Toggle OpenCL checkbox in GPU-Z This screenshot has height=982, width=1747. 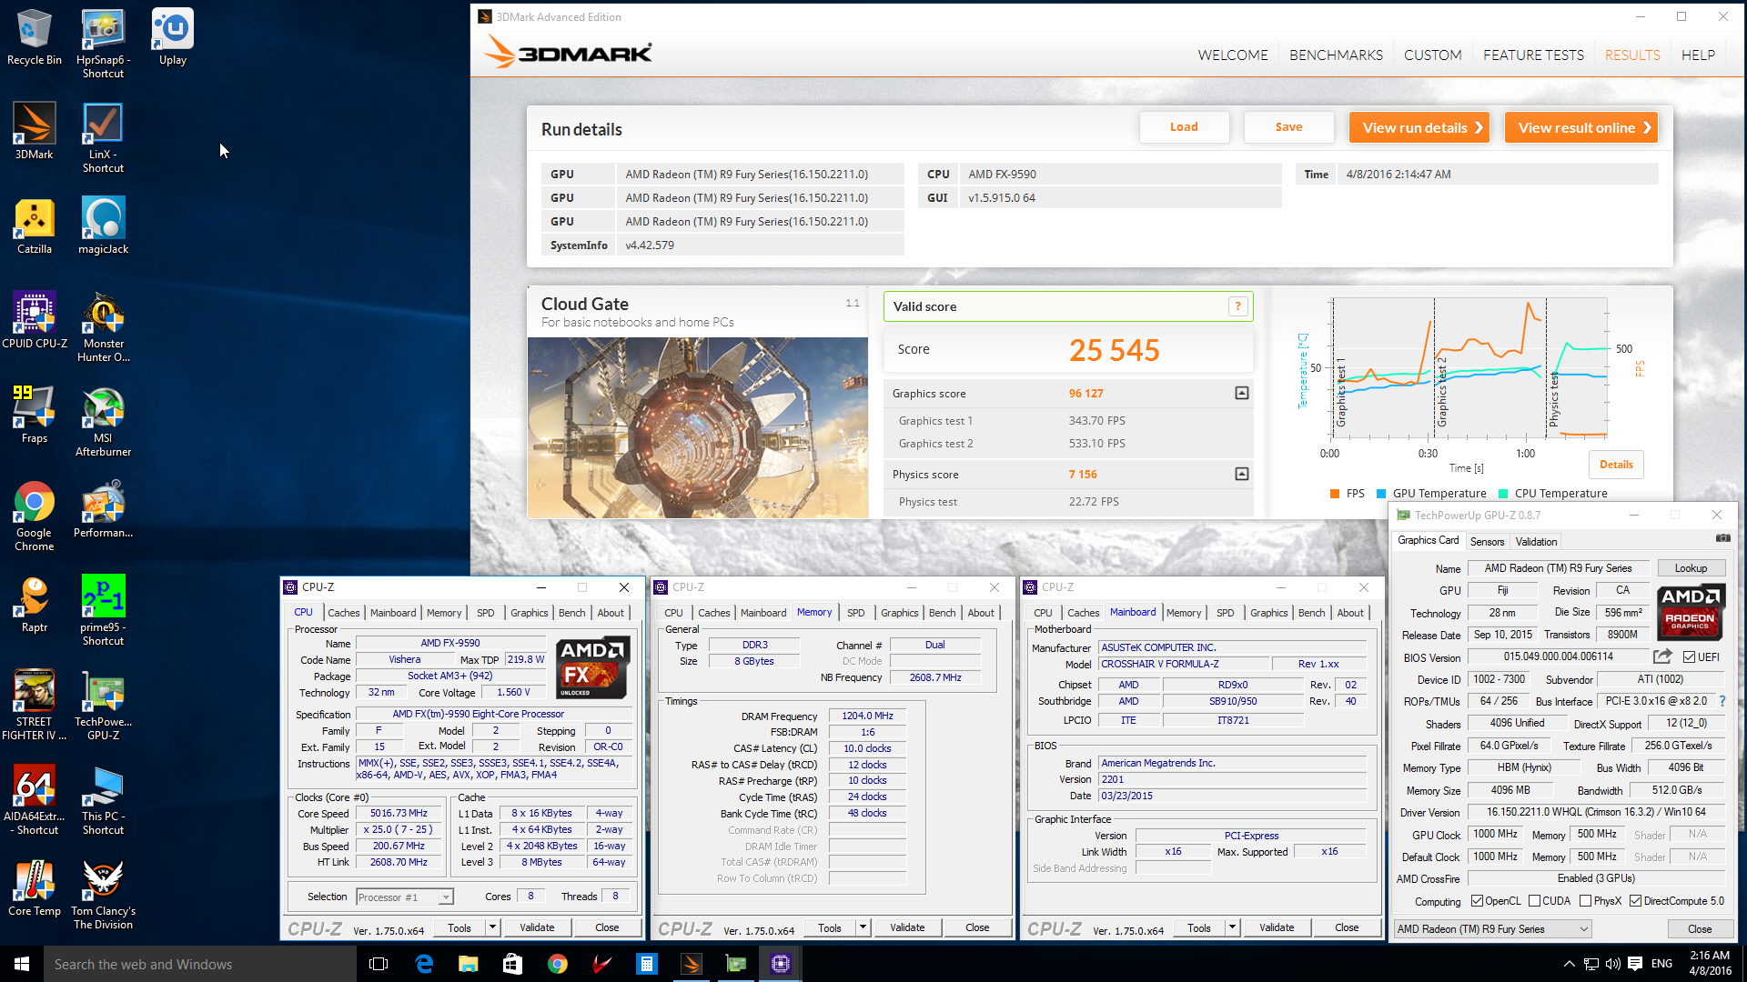coord(1477,901)
